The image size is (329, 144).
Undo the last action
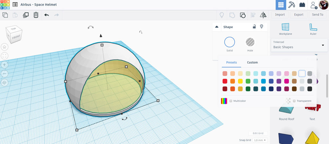[x=47, y=15]
